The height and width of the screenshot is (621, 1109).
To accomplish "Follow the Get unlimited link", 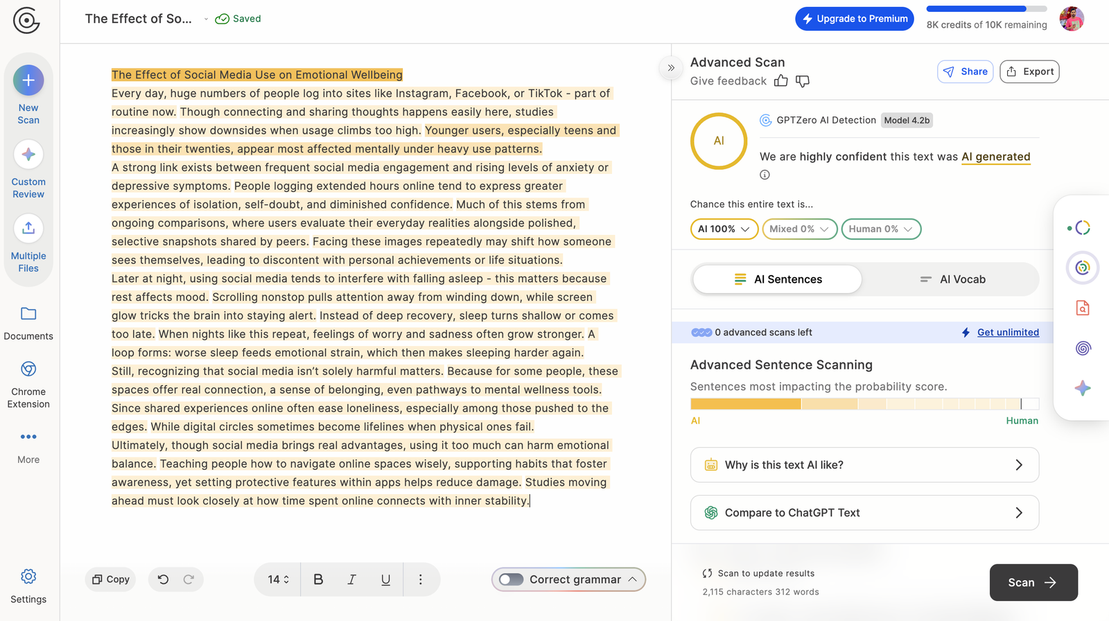I will 1008,333.
